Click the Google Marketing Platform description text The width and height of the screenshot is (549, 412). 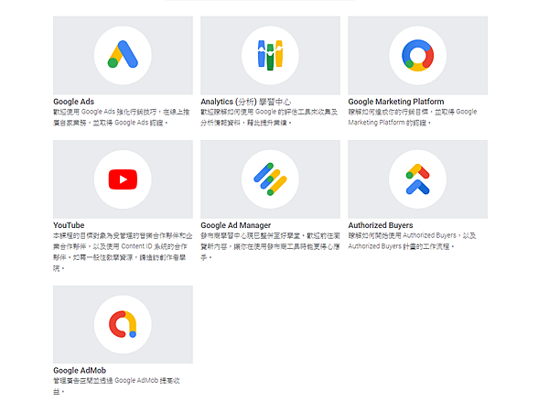point(413,117)
